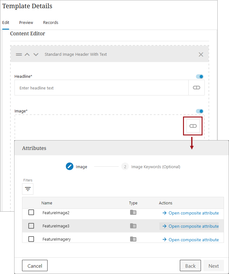Viewport: 229px width, 274px height.
Task: Switch to the Preview tab
Action: [x=26, y=23]
